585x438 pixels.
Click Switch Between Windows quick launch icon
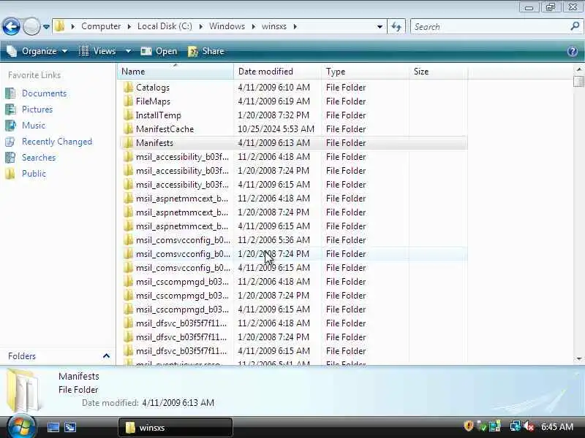(x=70, y=427)
